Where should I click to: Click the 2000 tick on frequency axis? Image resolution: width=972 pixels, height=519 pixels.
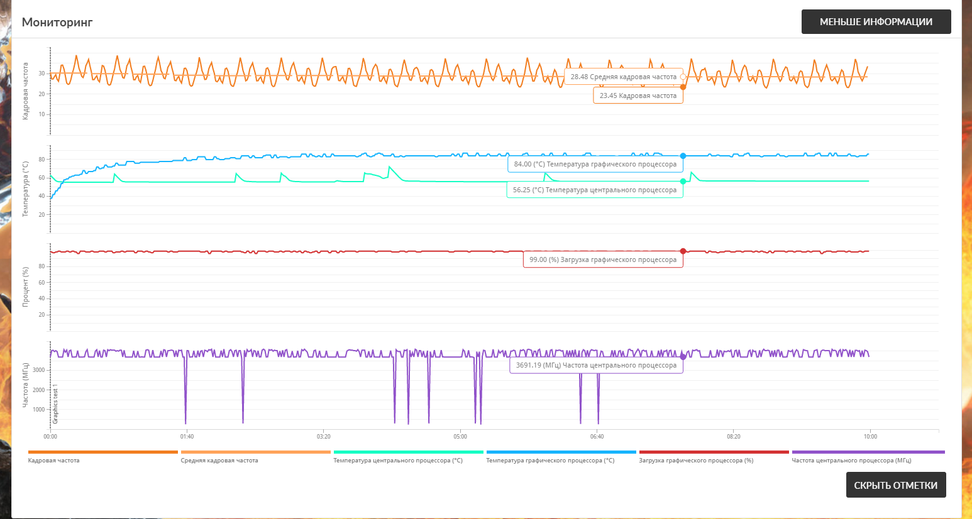point(39,390)
